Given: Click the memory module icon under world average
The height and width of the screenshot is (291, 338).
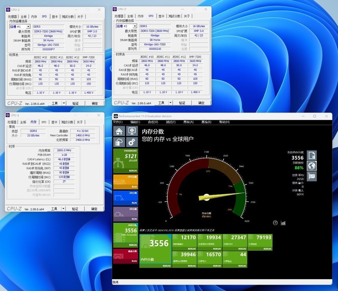Looking at the screenshot, I should 312,176.
